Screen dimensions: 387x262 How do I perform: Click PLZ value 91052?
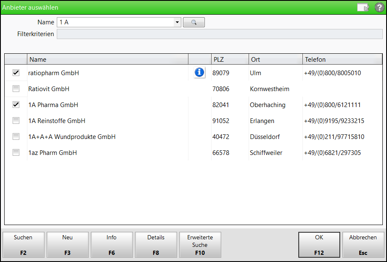221,121
